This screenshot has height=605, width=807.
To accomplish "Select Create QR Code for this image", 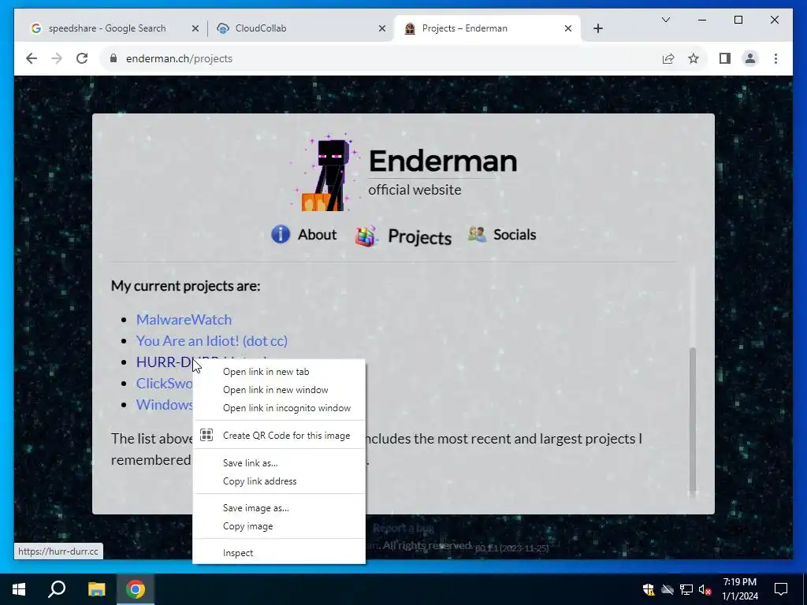I will point(279,435).
